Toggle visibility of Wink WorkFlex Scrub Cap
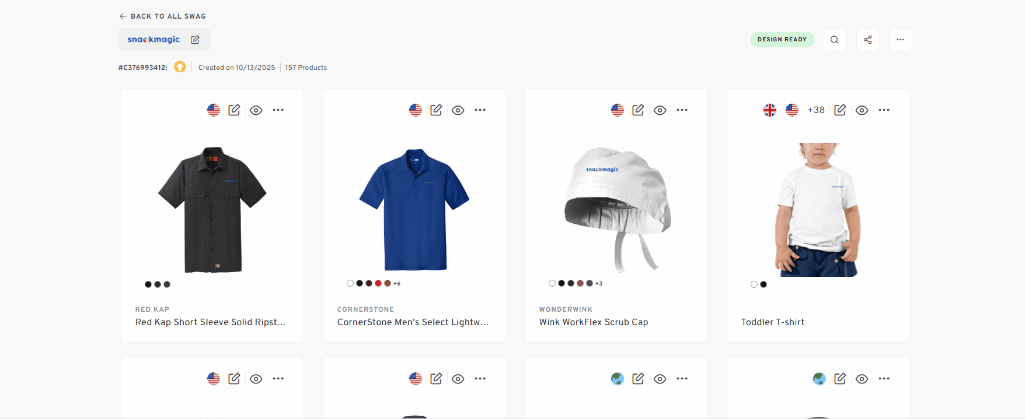 click(x=660, y=110)
